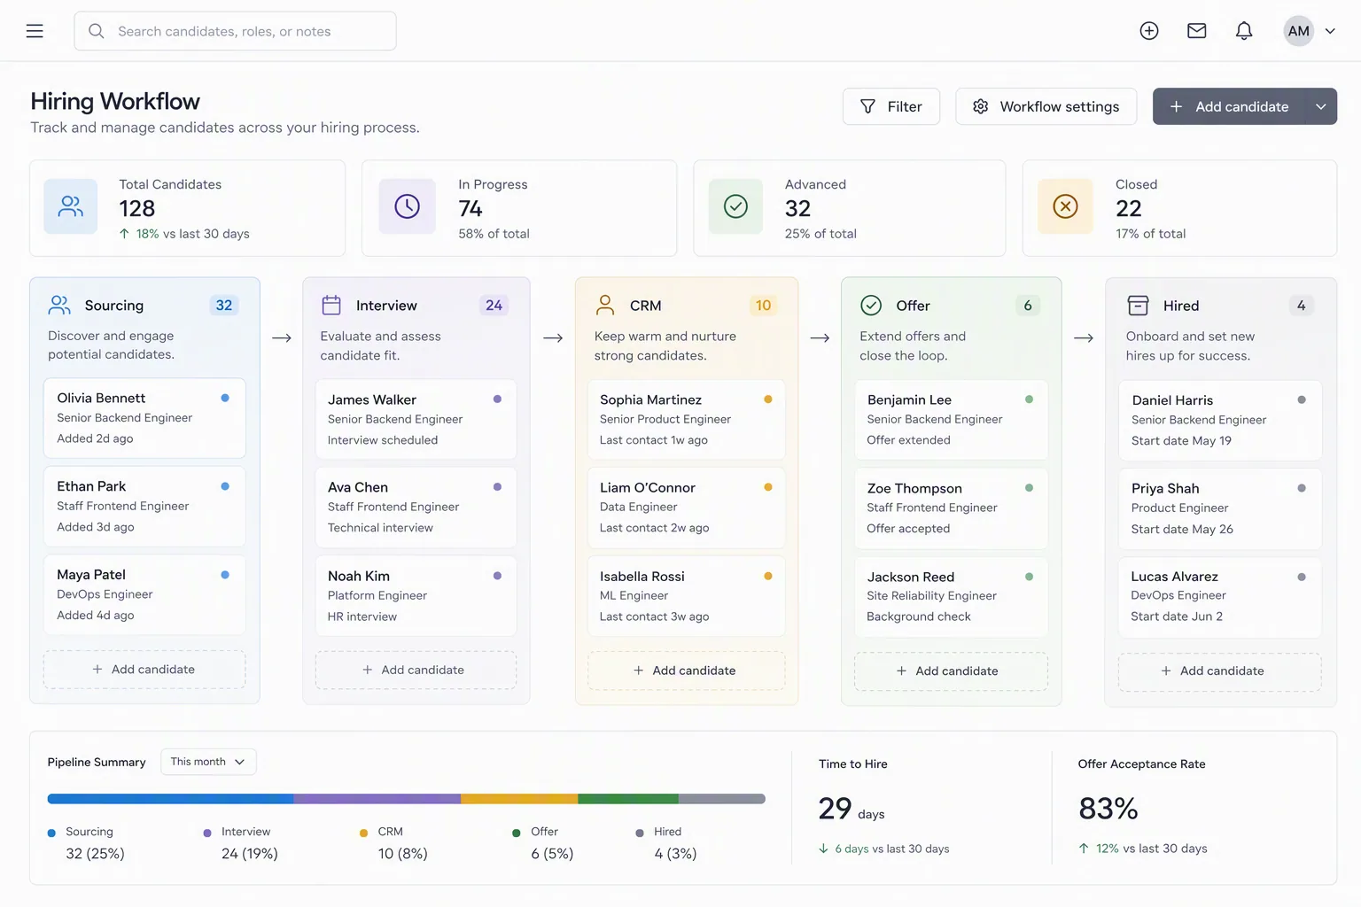Click the 29 days time to hire value
Image resolution: width=1361 pixels, height=907 pixels.
(x=852, y=809)
